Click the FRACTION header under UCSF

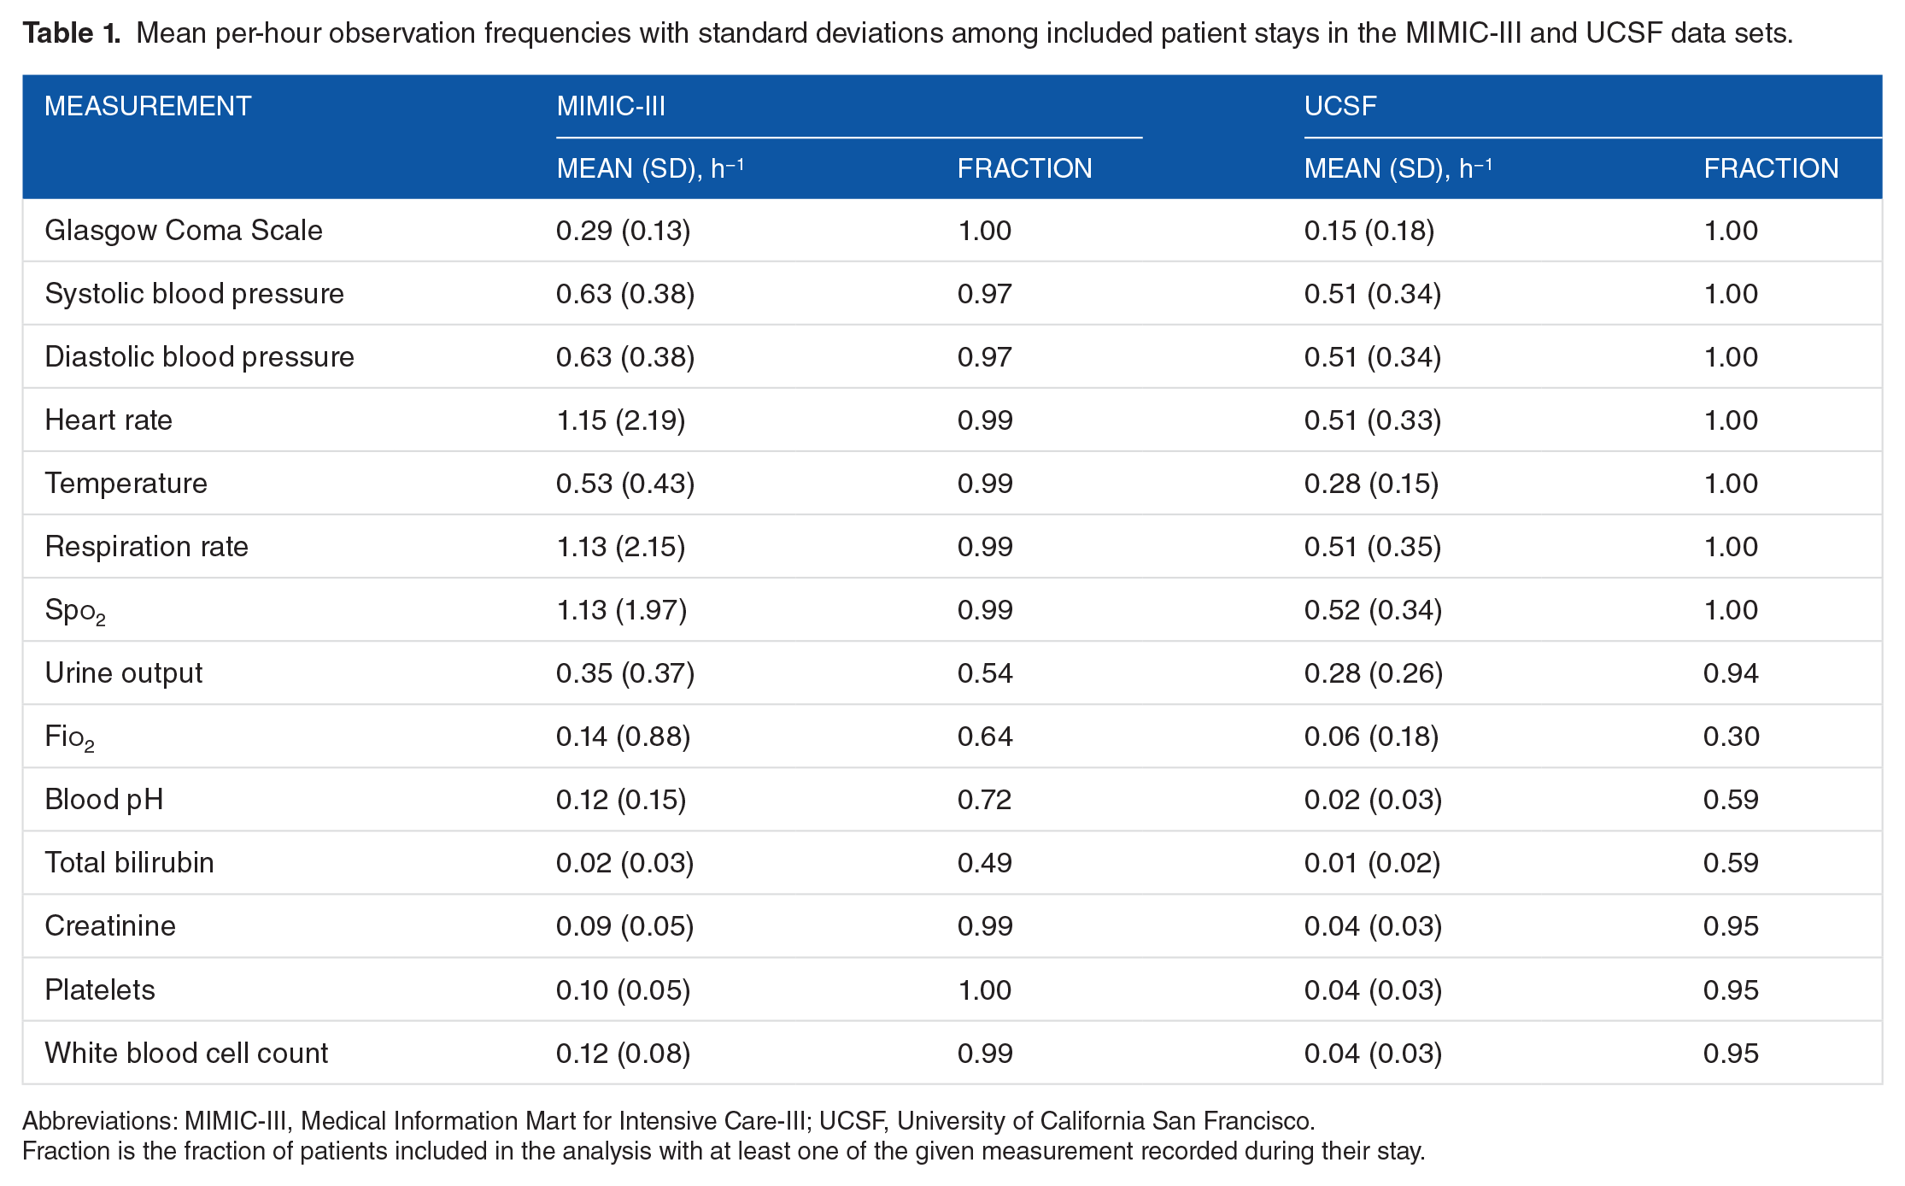pyautogui.click(x=1771, y=168)
